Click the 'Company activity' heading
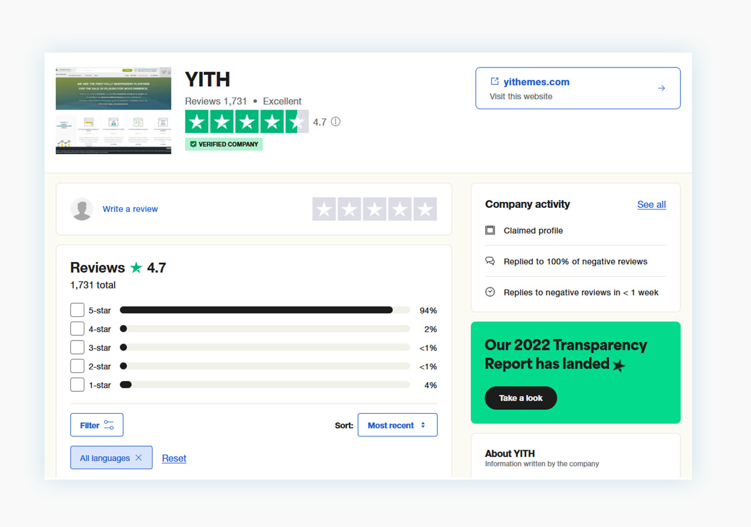 tap(527, 204)
